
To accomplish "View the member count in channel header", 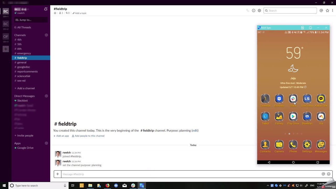I will coord(61,13).
